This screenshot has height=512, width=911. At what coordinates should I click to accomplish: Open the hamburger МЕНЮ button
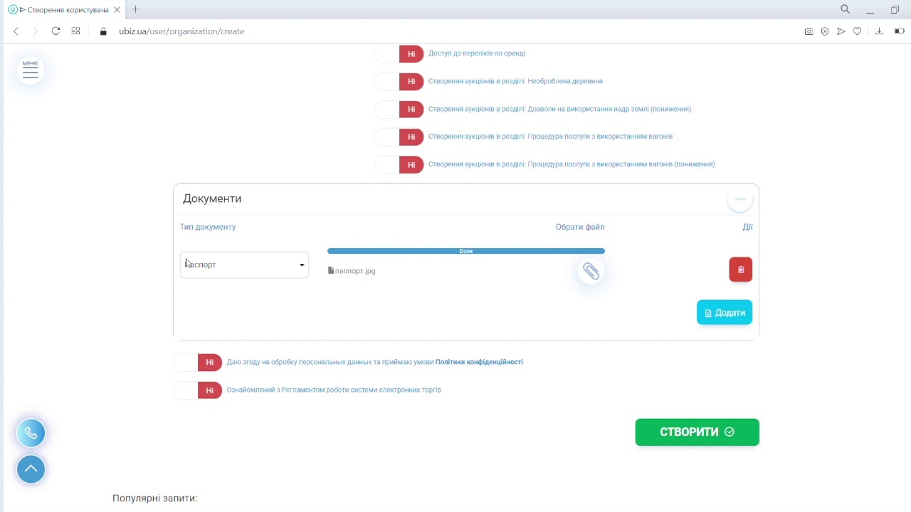tap(30, 70)
